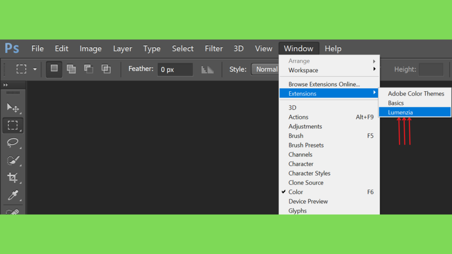Expand the toolbox with double-arrow icon
This screenshot has width=452, height=254.
5,85
